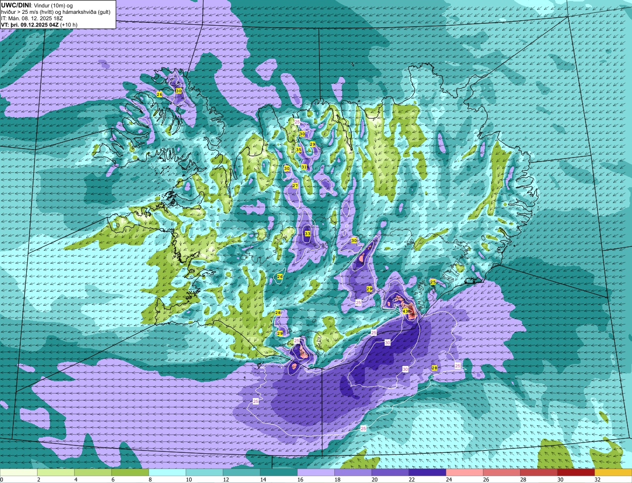
Task: Select the olive green 6–8 legend swatch
Action: (130, 473)
